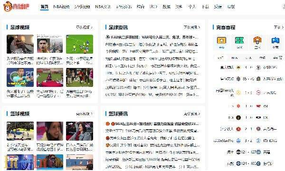Click the 85 - 76 match score
Viewport: 285px width, 171px height.
tap(248, 79)
